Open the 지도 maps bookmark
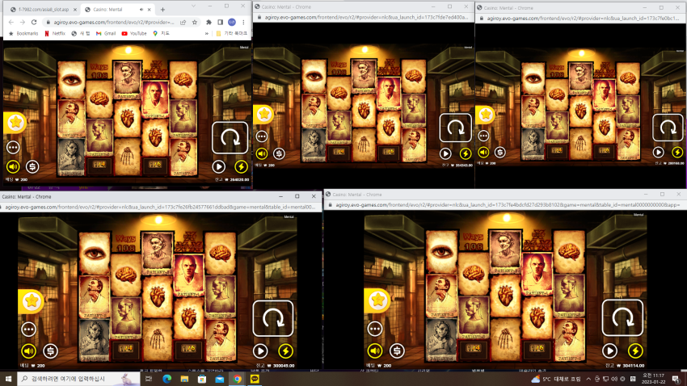 click(x=161, y=33)
